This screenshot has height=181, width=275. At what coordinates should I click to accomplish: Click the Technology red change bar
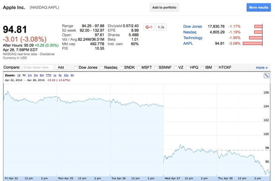(256, 38)
